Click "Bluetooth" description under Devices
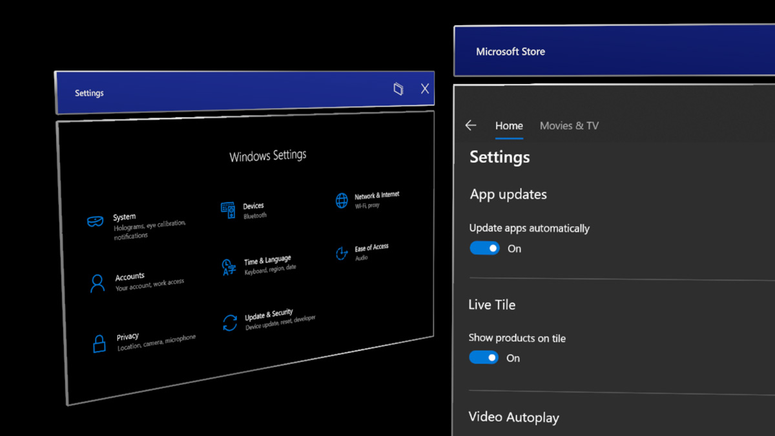The height and width of the screenshot is (436, 775). [x=254, y=216]
